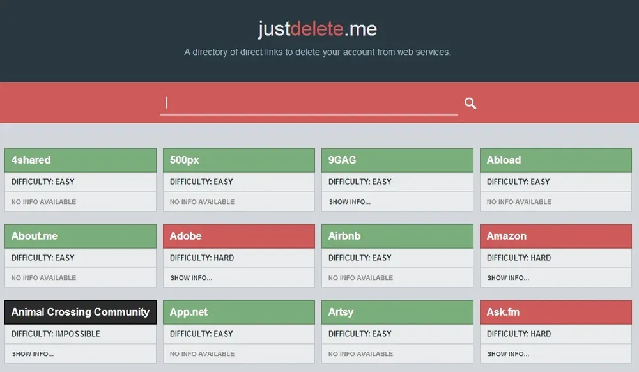639x372 pixels.
Task: Click the red Amazon header
Action: pyautogui.click(x=555, y=236)
